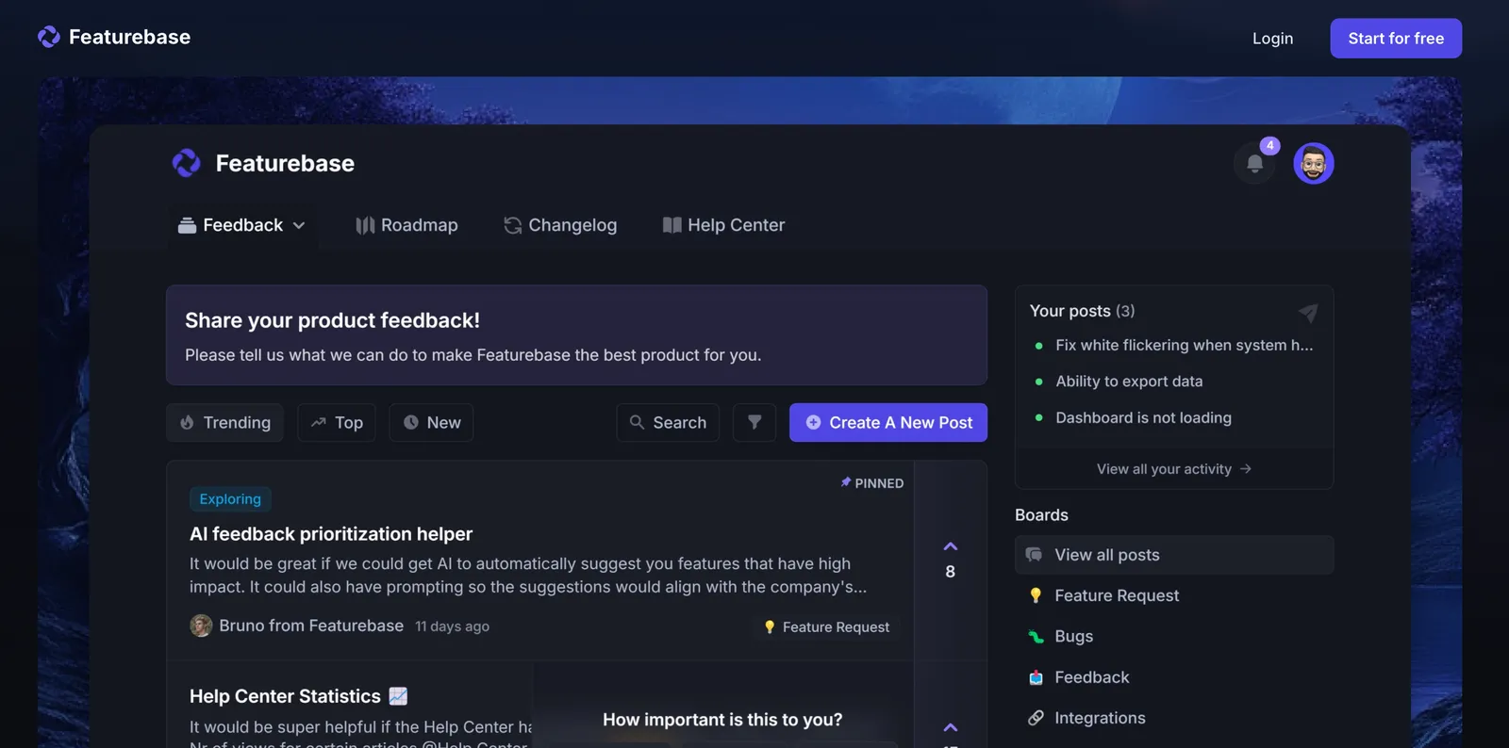Select View all posts board

pyautogui.click(x=1174, y=555)
